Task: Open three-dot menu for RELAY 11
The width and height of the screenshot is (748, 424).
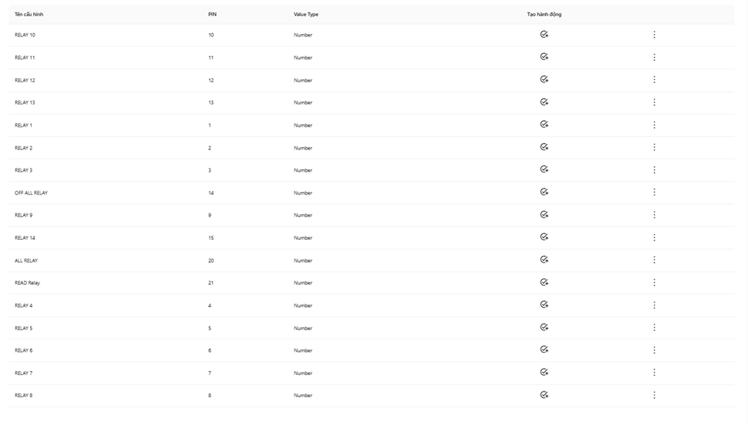Action: point(654,57)
